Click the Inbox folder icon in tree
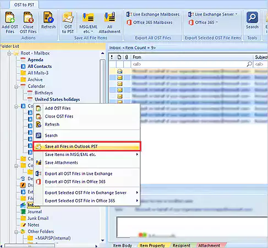 [x=23, y=205]
